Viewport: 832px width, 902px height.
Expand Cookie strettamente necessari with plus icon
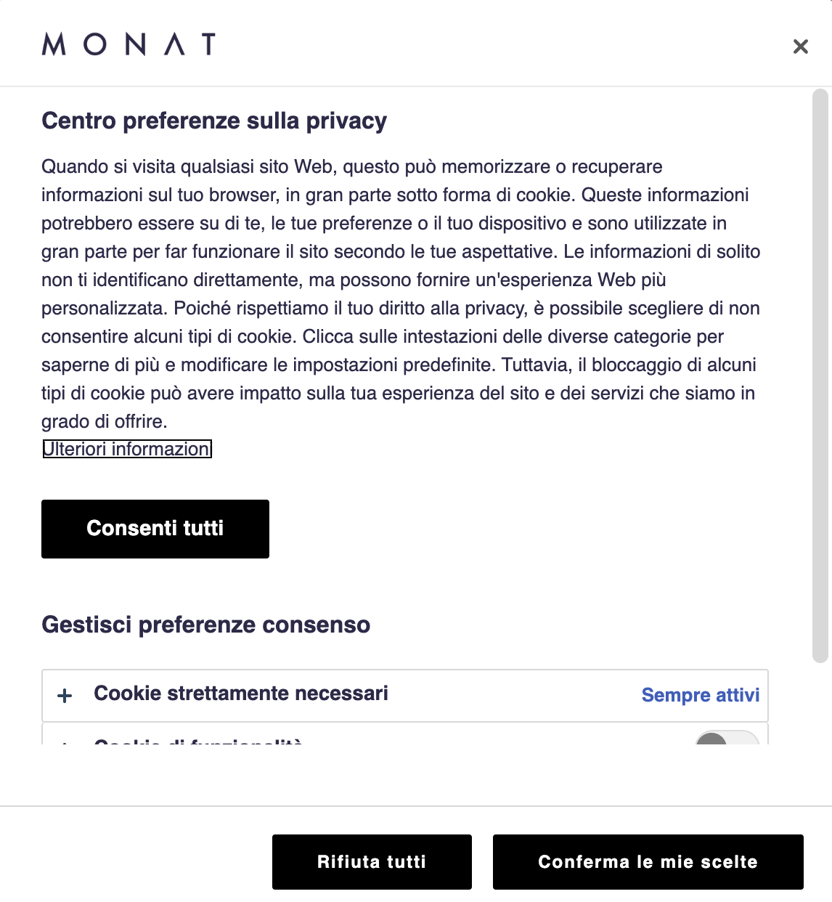65,696
